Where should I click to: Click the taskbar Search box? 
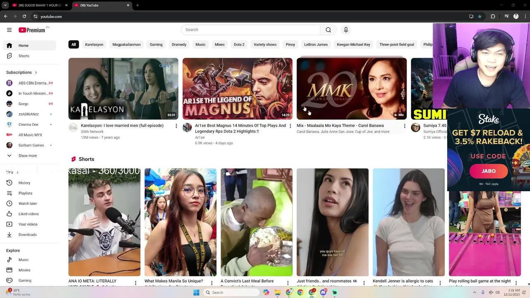coord(231,293)
